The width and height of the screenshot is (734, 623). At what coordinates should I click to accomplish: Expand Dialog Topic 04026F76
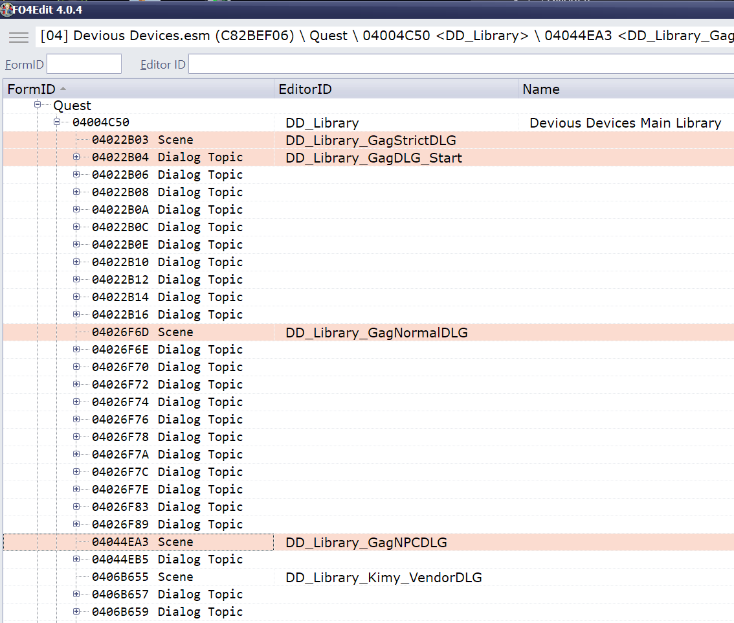coord(76,419)
